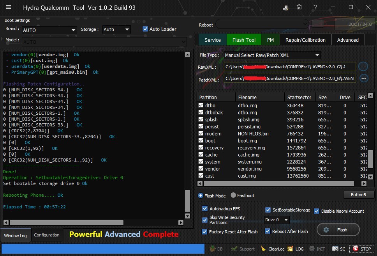Viewport: 377px width, 256px height.
Task: Switch to Configuration tab
Action: (47, 235)
